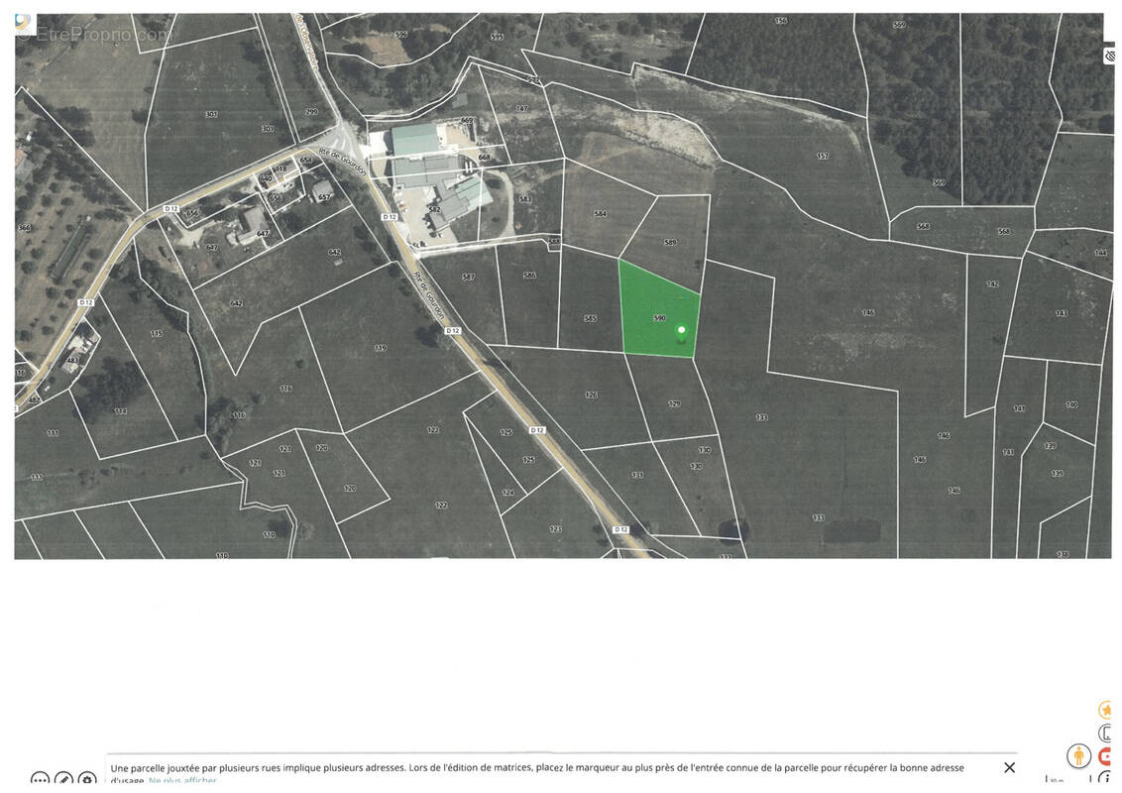This screenshot has width=1122, height=793.
Task: Close the parcel address notification banner
Action: [1009, 767]
